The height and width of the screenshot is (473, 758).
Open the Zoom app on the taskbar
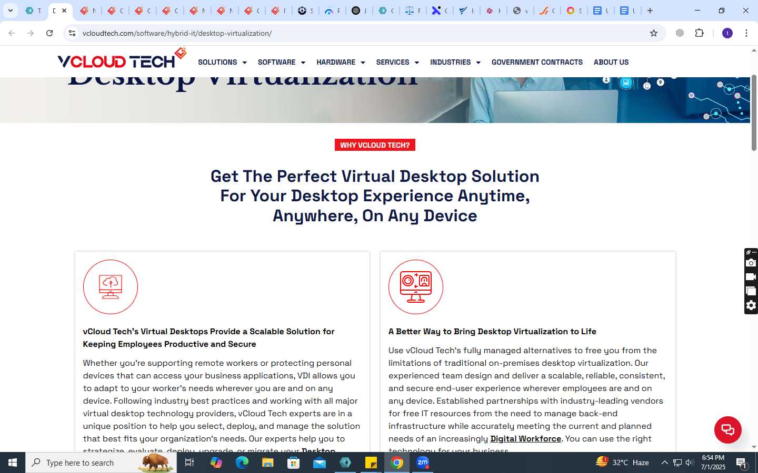point(423,462)
